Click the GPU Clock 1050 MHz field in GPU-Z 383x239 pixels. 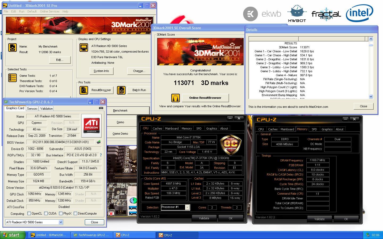tap(34, 194)
